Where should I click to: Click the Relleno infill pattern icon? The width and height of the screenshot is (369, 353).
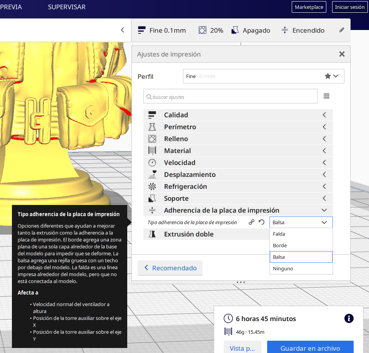(152, 139)
